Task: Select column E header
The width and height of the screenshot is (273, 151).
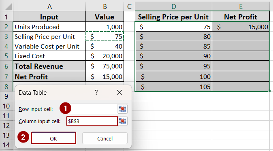Action: [241, 6]
